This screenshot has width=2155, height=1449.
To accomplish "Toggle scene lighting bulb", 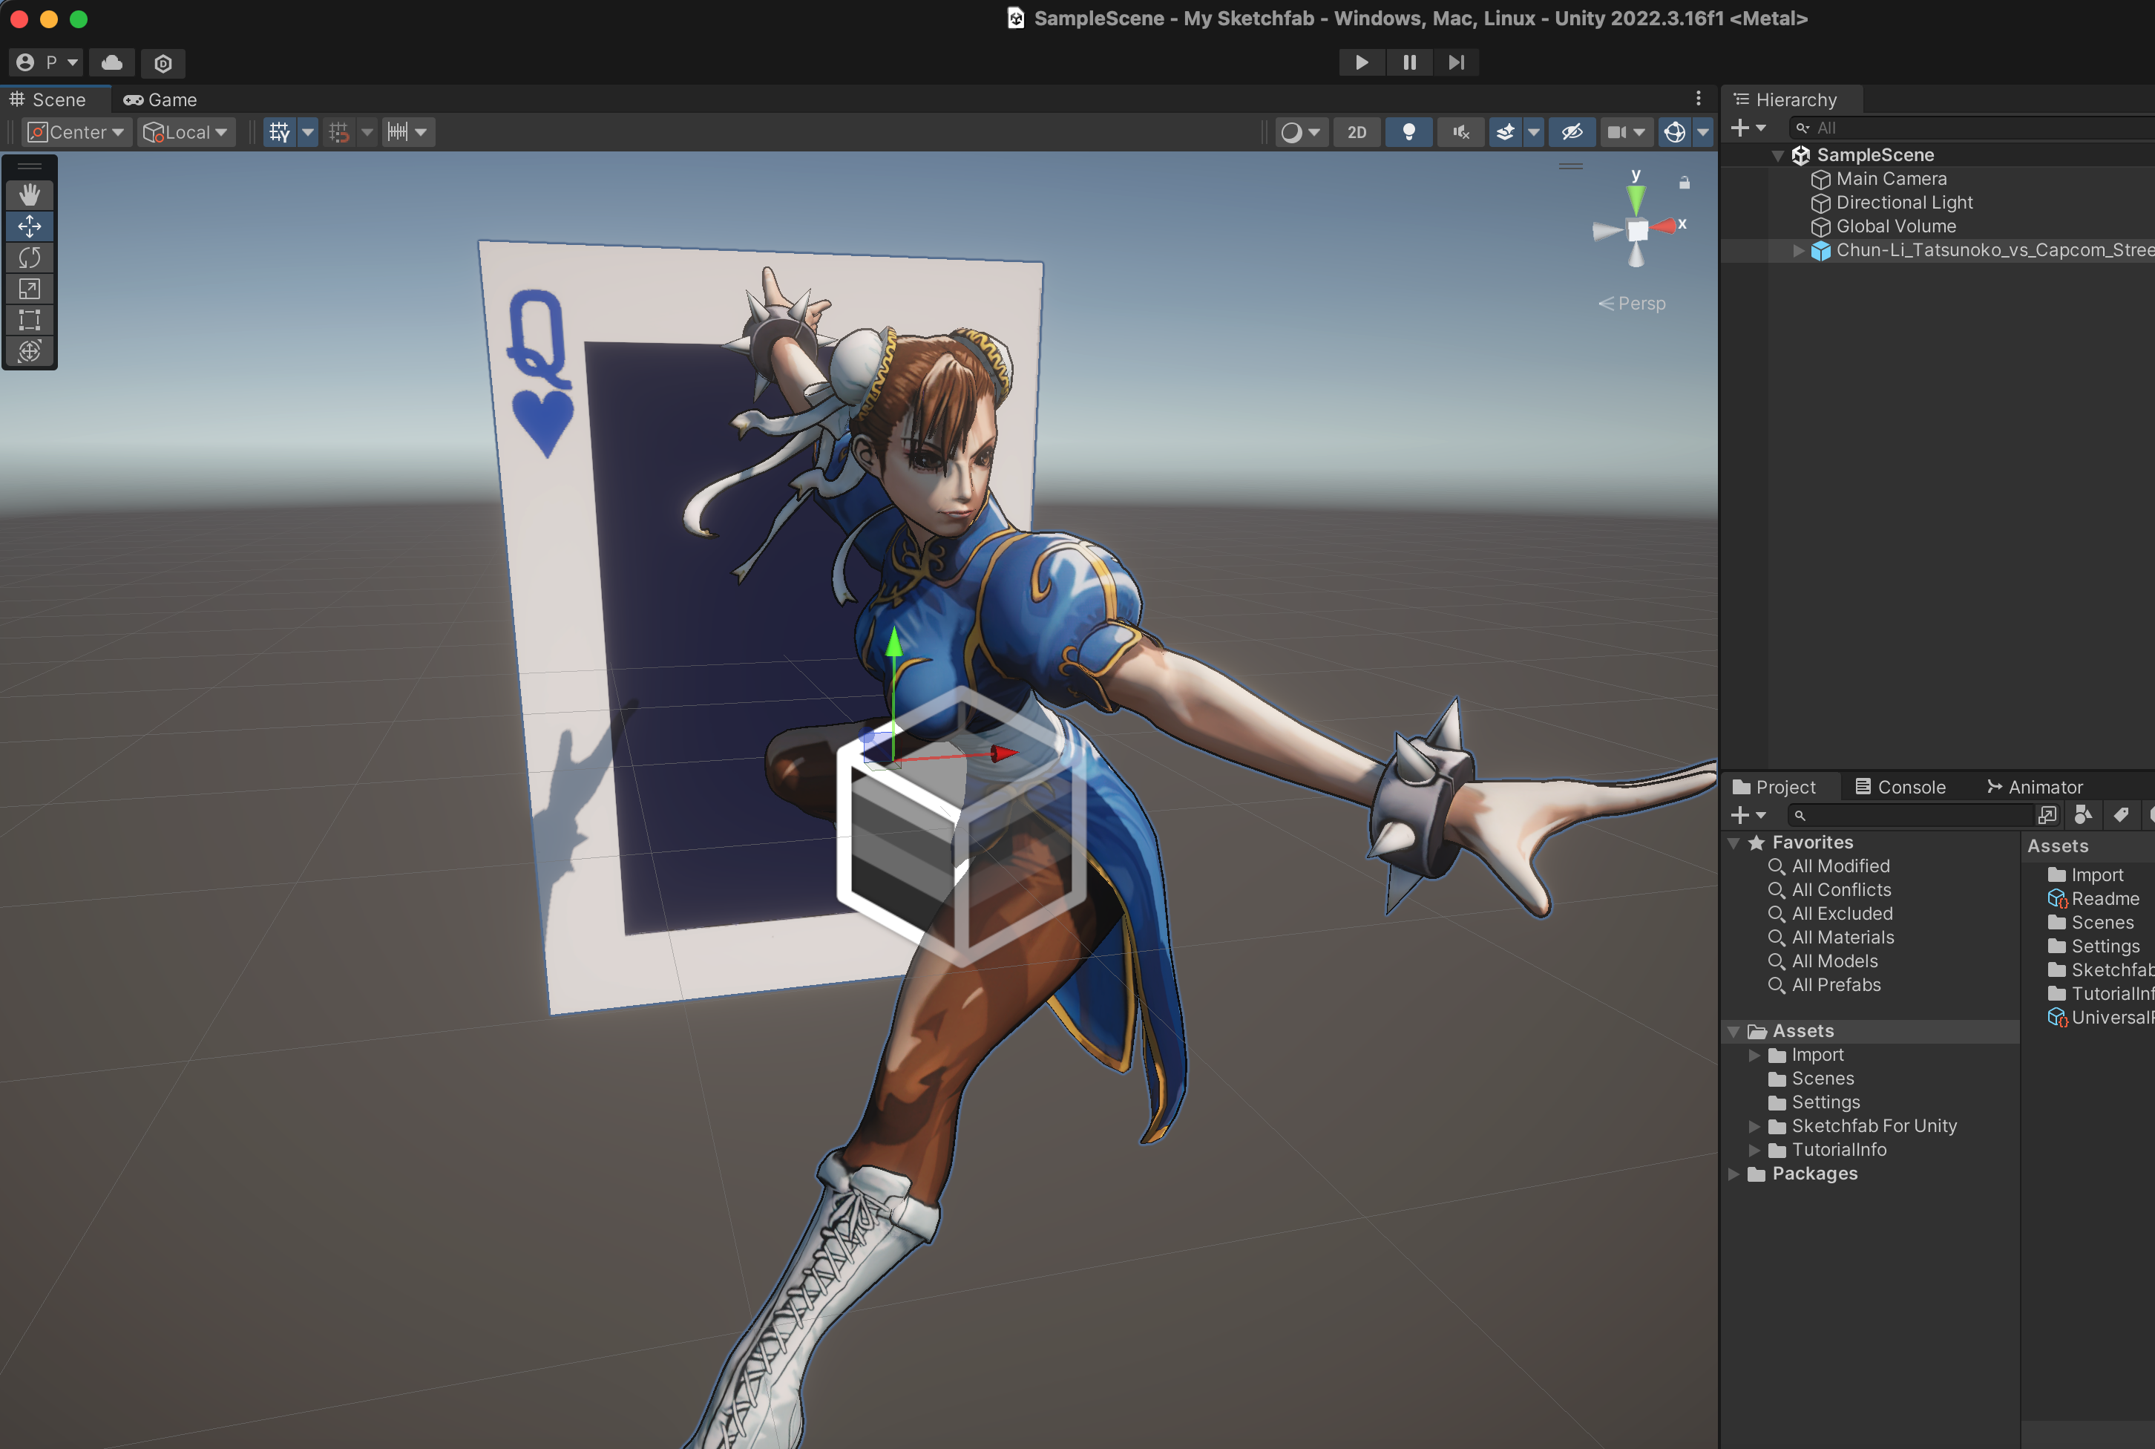I will (1408, 132).
